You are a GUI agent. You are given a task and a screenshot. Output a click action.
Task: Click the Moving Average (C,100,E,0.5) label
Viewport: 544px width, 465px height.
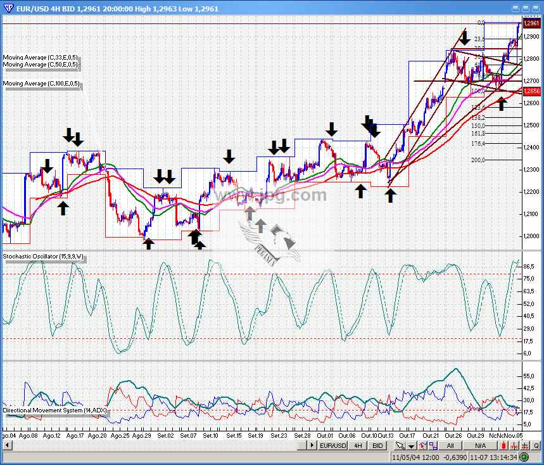click(42, 83)
